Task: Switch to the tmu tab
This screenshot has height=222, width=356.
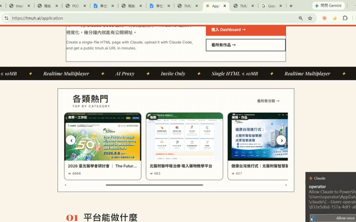Action: (19, 6)
